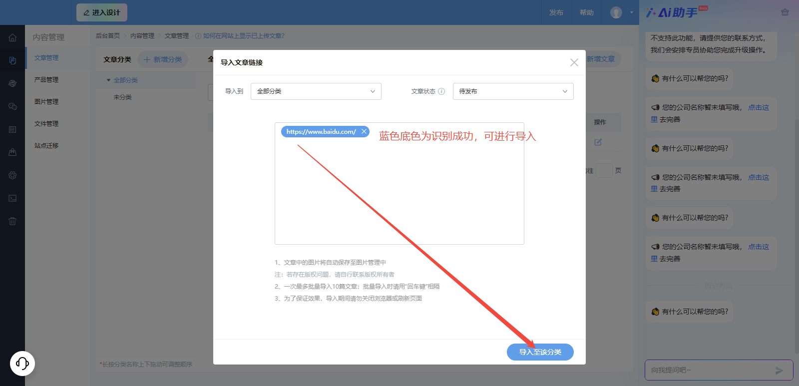Click the 操作 column header
This screenshot has width=799, height=386.
tap(600, 122)
